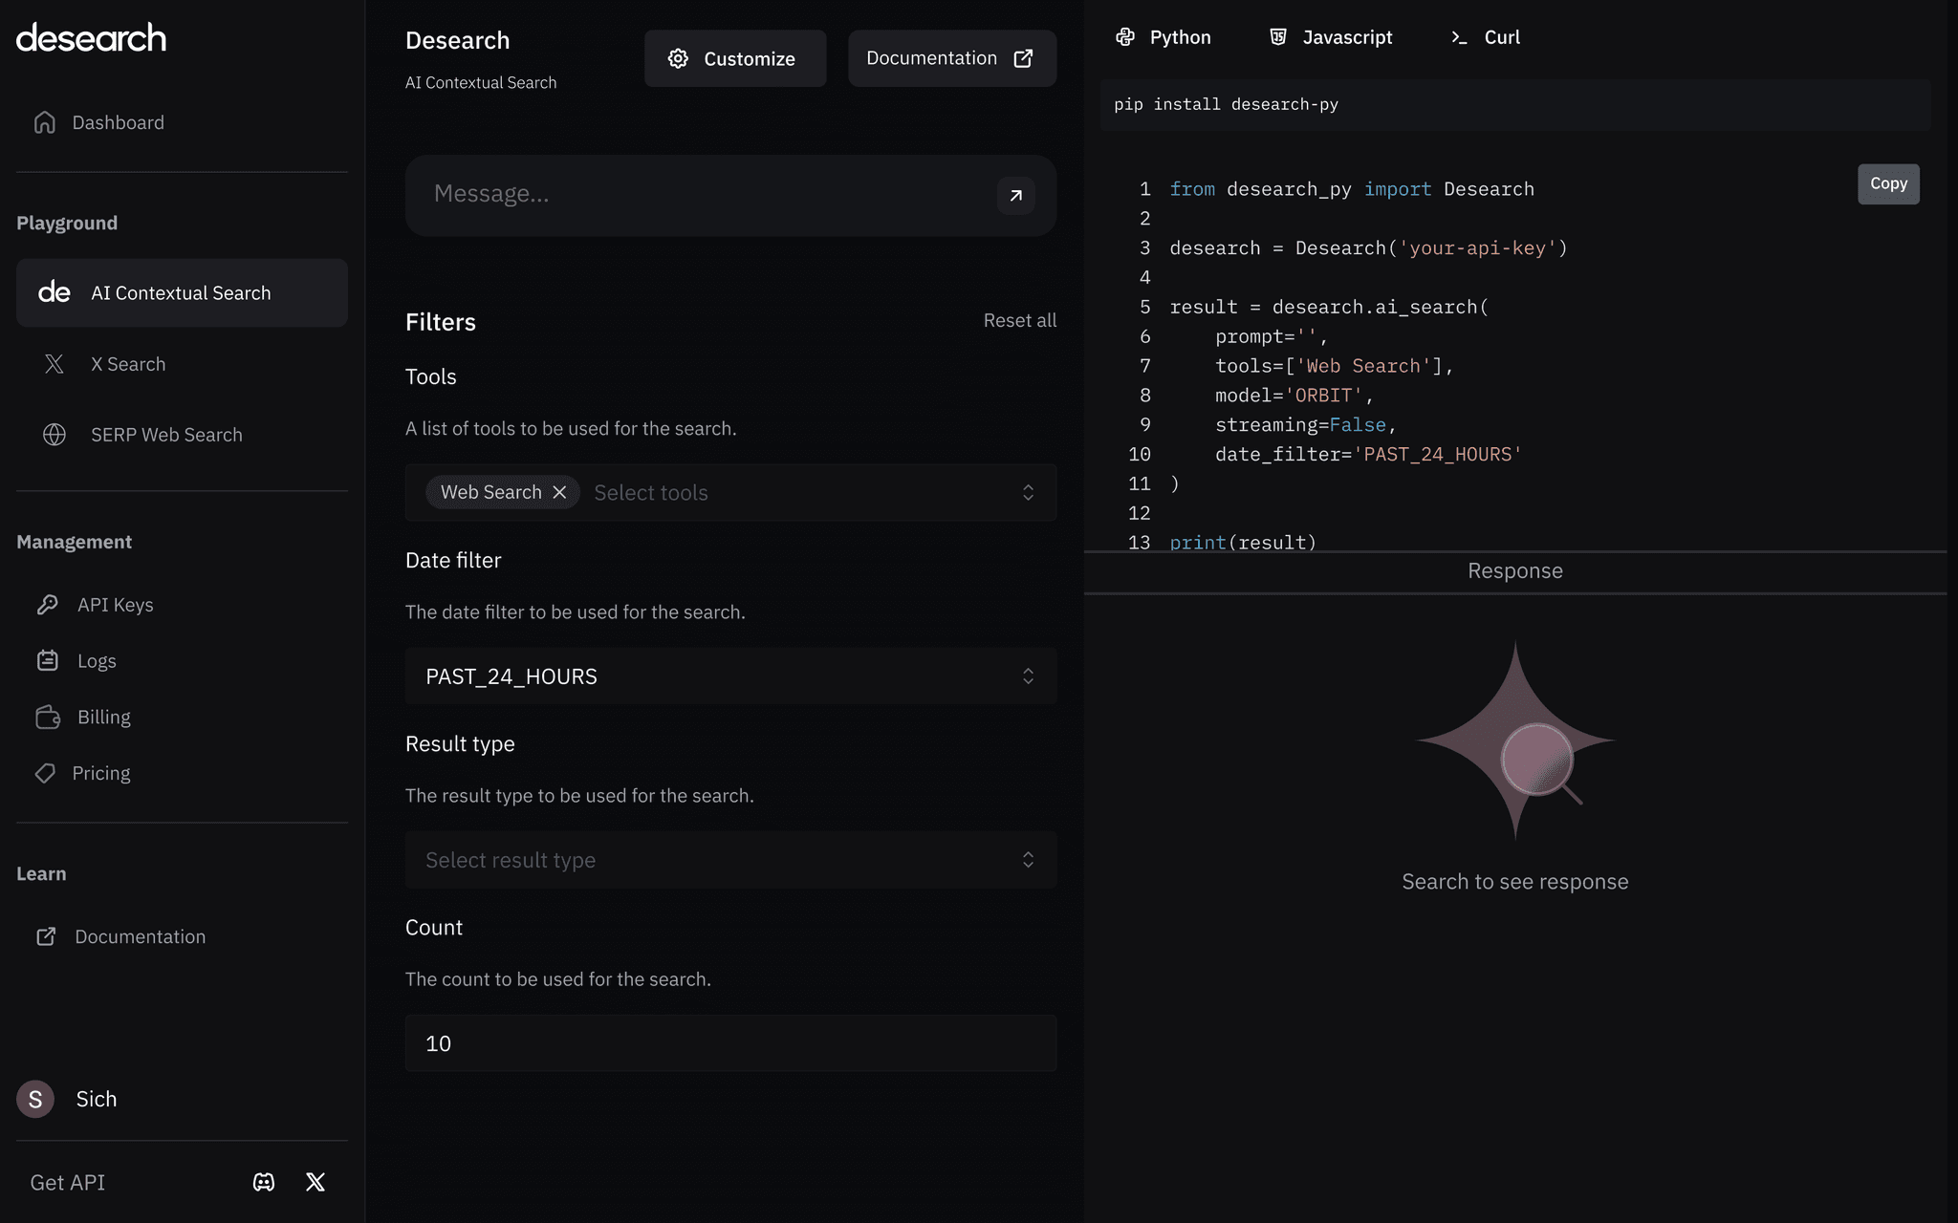View the Pricing page
This screenshot has width=1958, height=1223.
tap(101, 773)
